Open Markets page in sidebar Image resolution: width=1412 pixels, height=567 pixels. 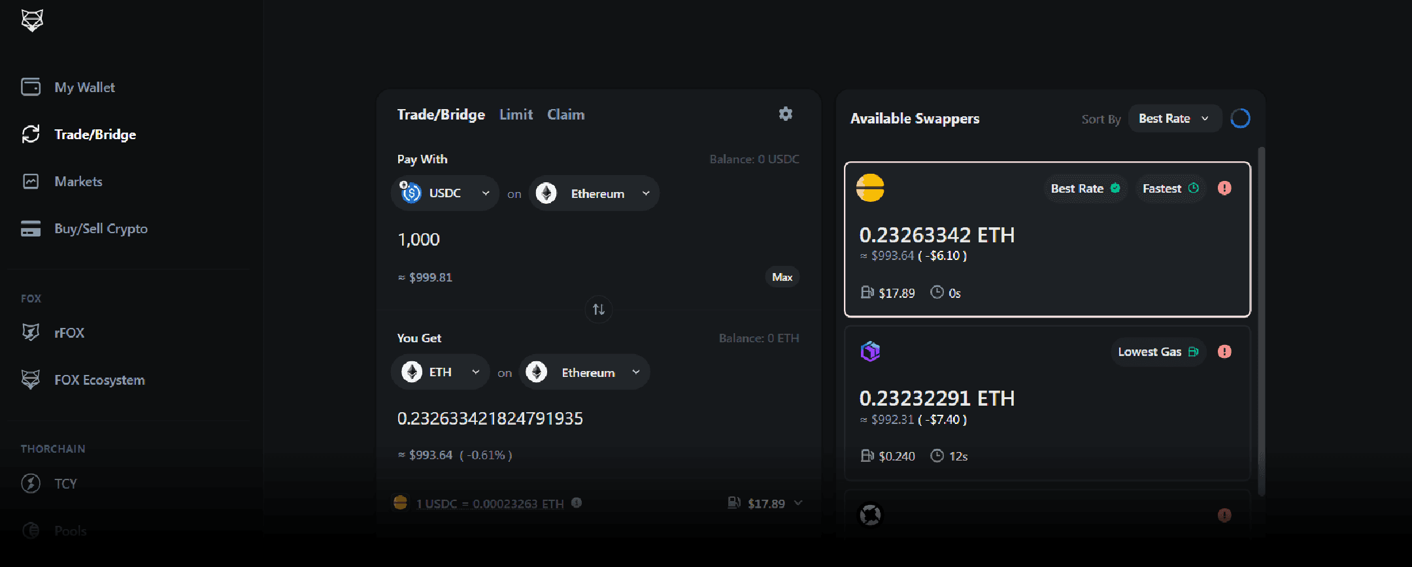click(x=78, y=182)
